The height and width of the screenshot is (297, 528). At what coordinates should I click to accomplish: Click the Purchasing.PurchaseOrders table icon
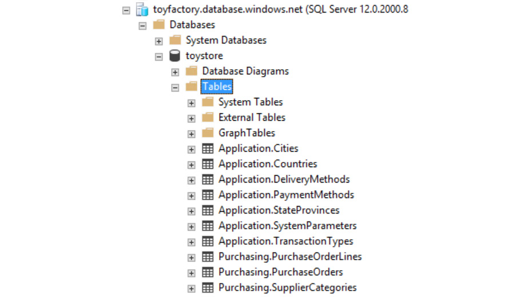pyautogui.click(x=208, y=272)
